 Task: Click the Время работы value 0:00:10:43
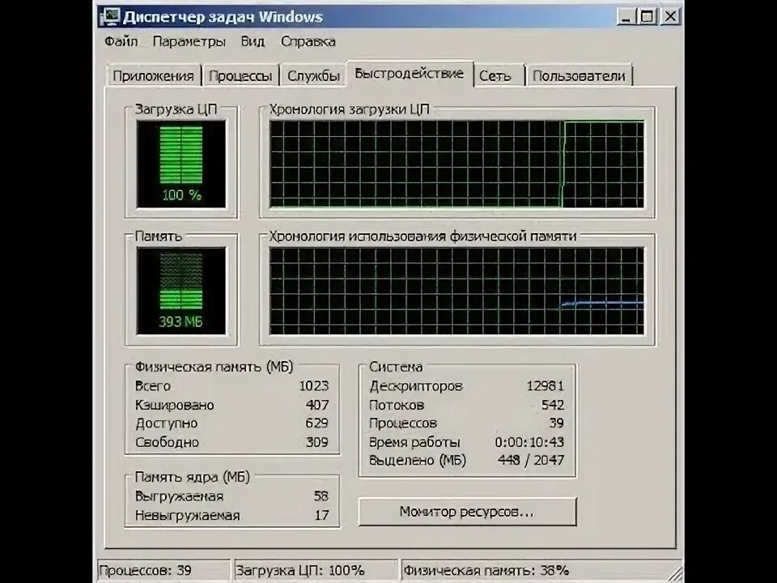[529, 442]
